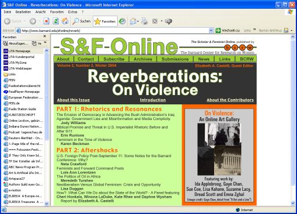Open the Back button history dropdown
The width and height of the screenshot is (297, 214).
[25, 21]
